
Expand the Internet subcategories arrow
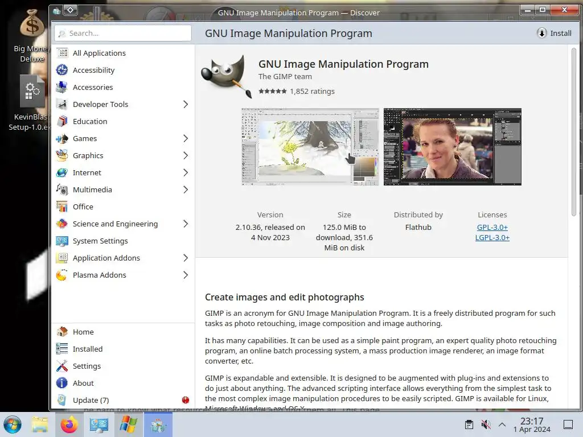[x=186, y=173]
